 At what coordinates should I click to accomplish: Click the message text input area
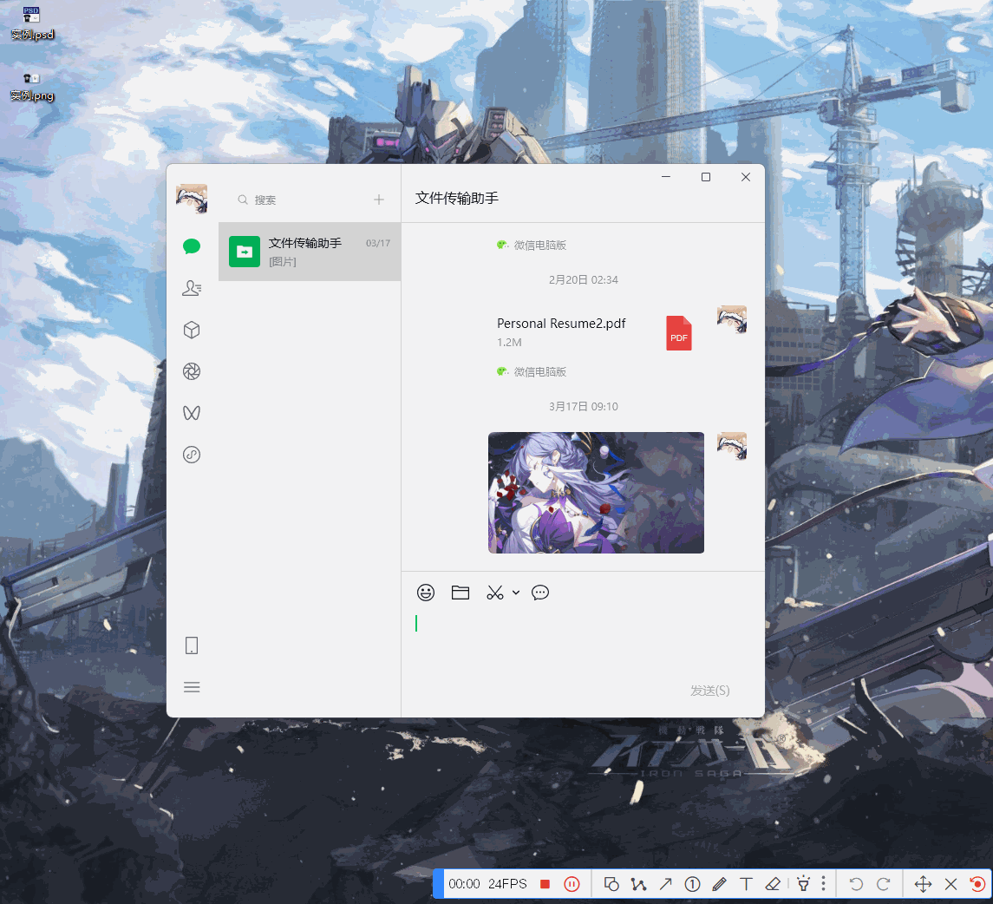pos(583,643)
